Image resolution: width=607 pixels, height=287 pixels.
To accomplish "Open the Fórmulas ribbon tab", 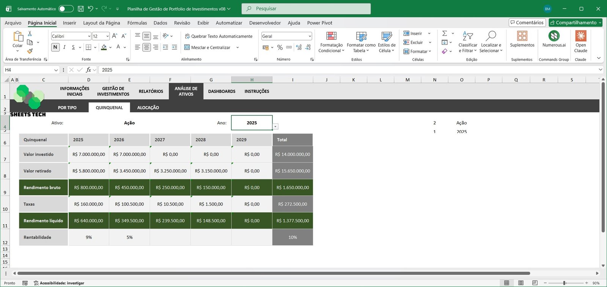I will tap(137, 23).
